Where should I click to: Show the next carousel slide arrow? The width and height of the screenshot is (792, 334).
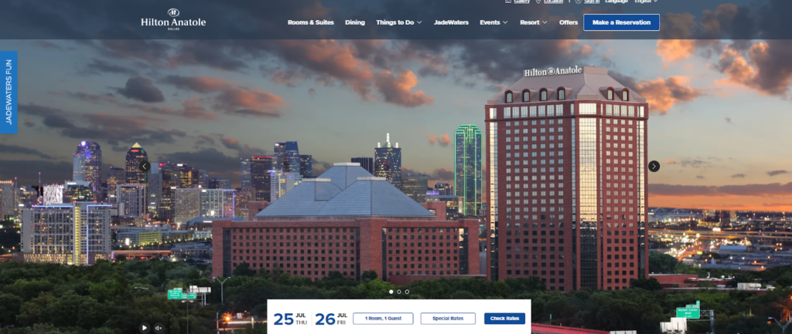[x=654, y=167]
